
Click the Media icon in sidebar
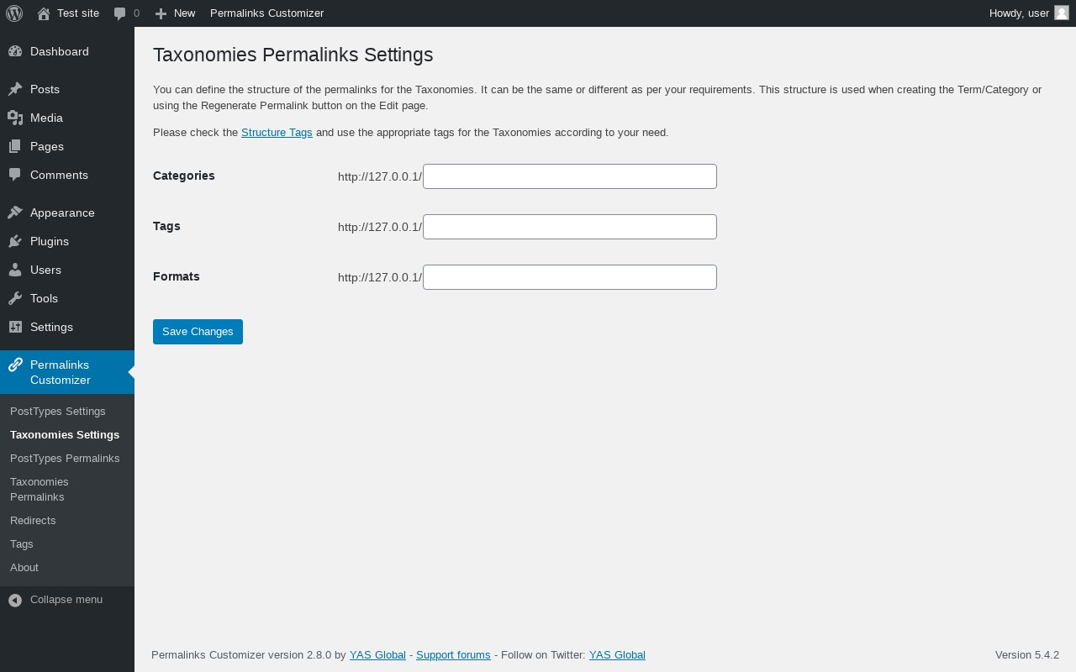pyautogui.click(x=15, y=118)
